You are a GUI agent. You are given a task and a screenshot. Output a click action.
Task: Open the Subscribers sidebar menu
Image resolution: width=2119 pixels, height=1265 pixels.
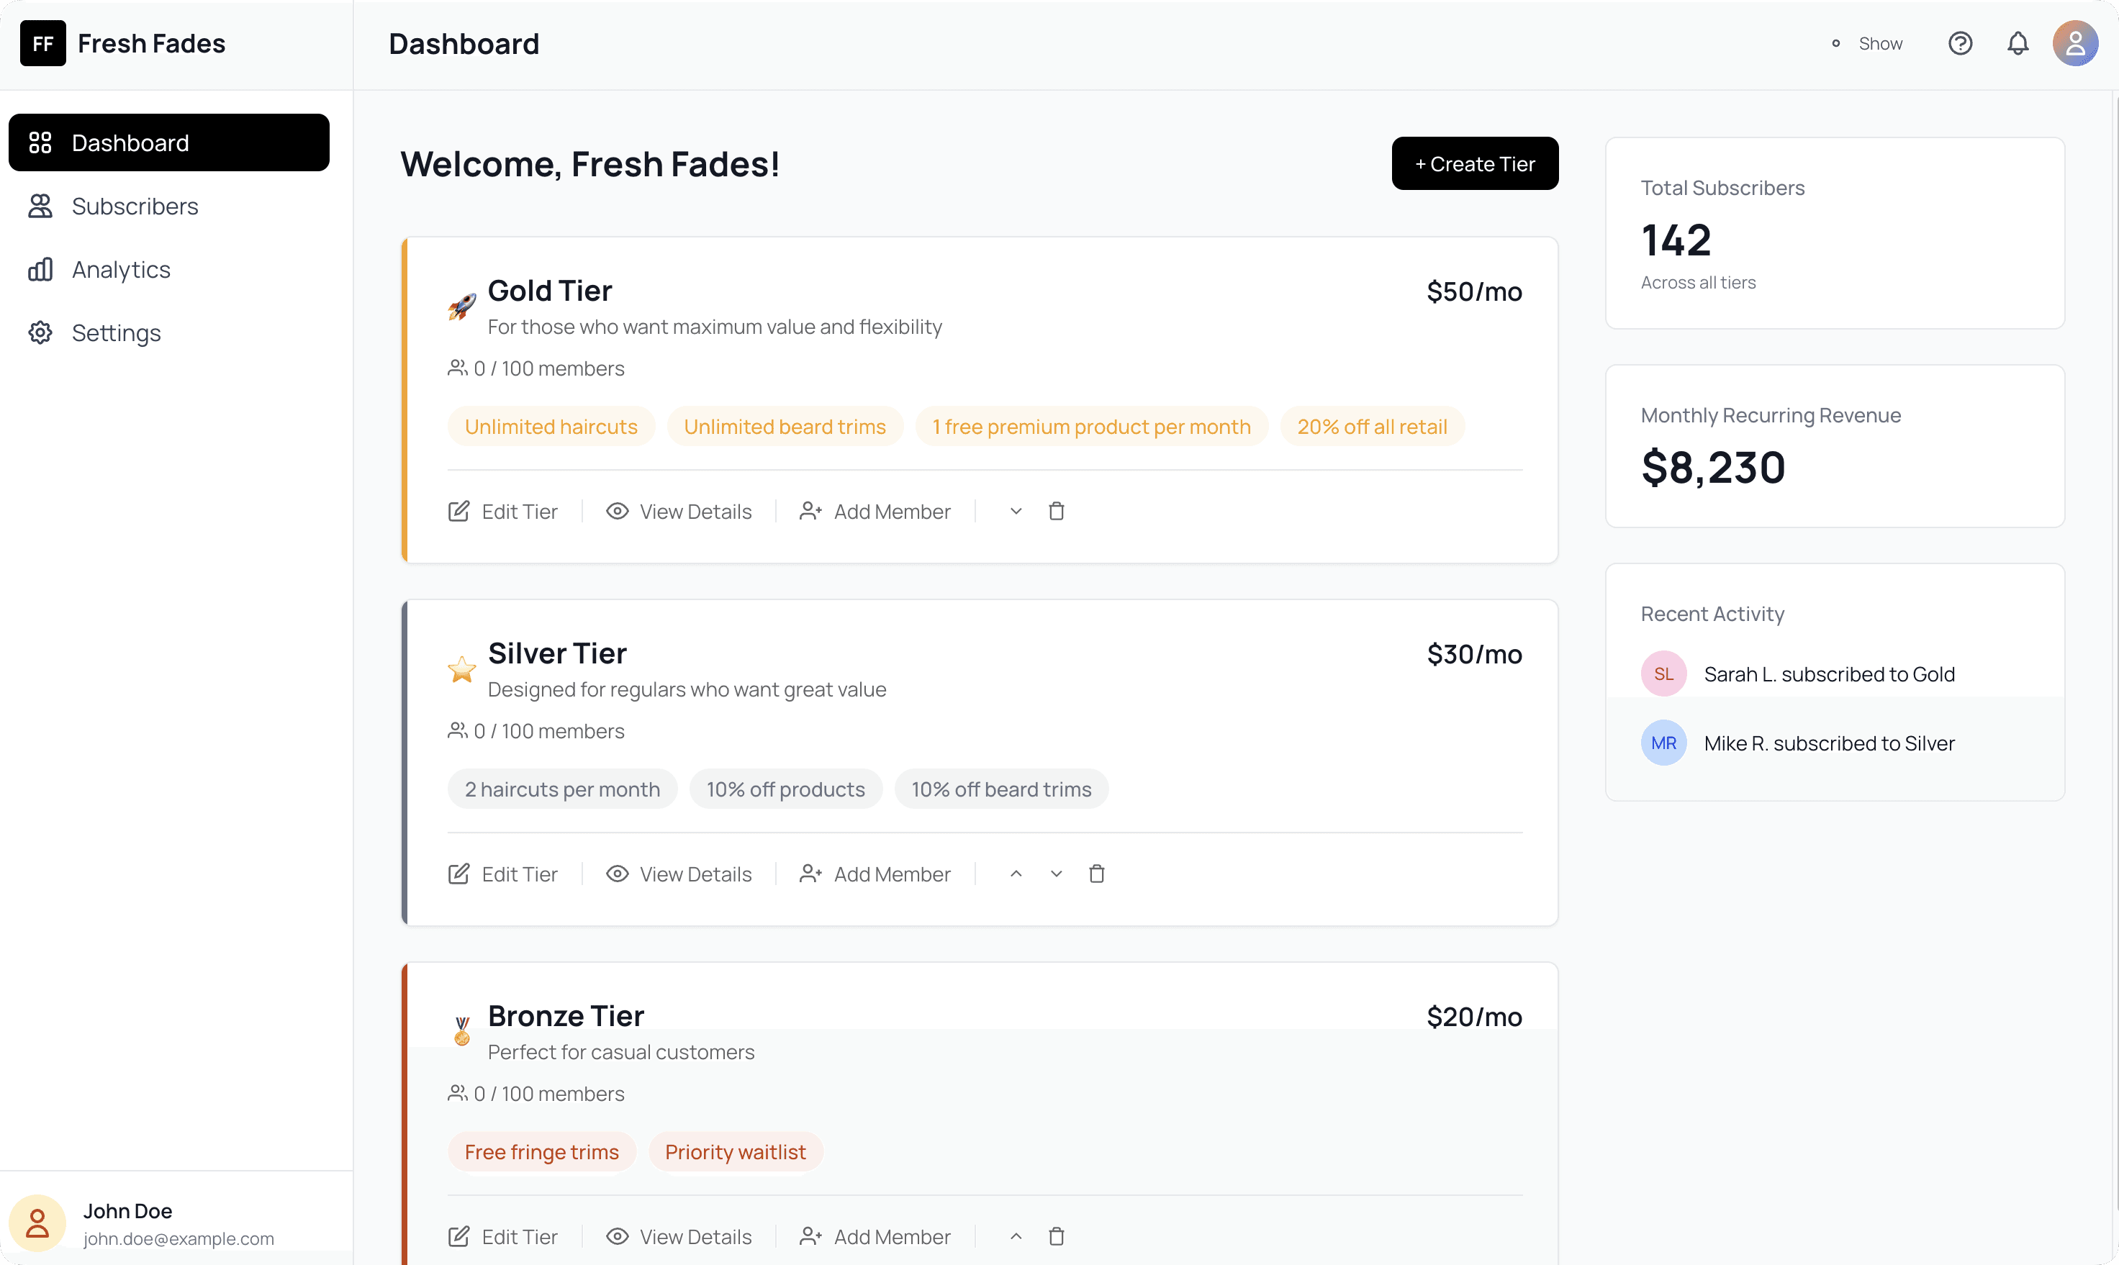click(135, 207)
